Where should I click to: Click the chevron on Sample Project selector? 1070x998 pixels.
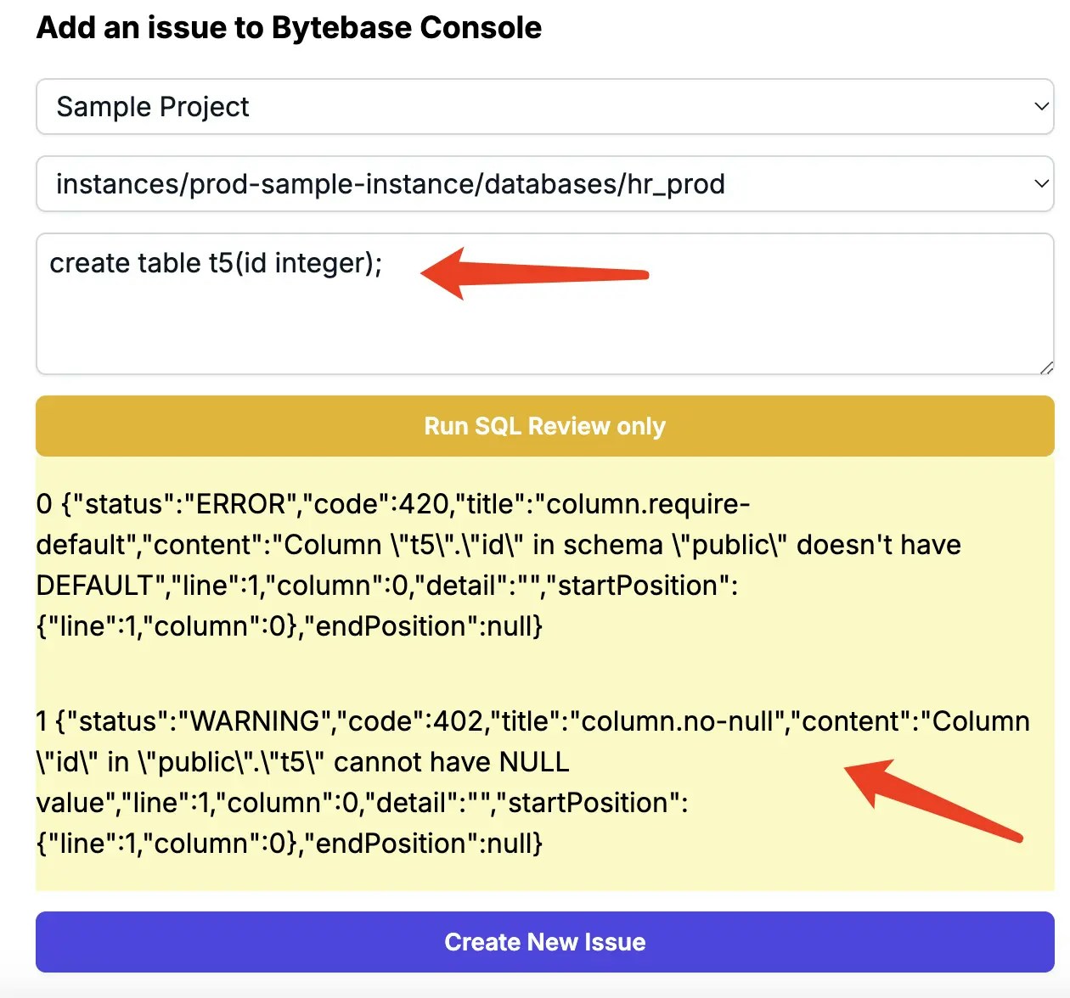coord(1041,107)
